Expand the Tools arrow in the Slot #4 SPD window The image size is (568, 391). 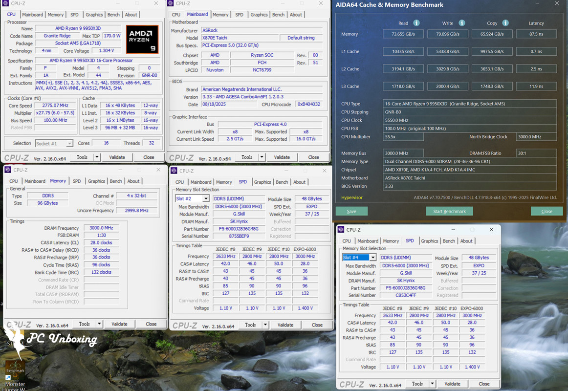click(432, 384)
